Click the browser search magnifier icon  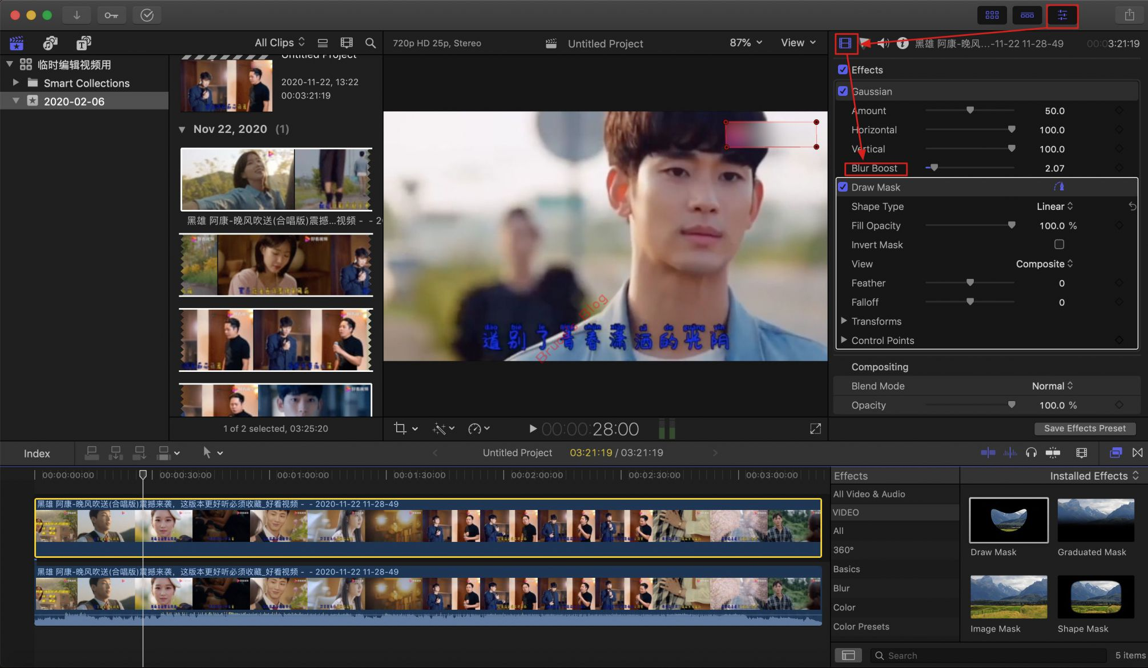370,43
